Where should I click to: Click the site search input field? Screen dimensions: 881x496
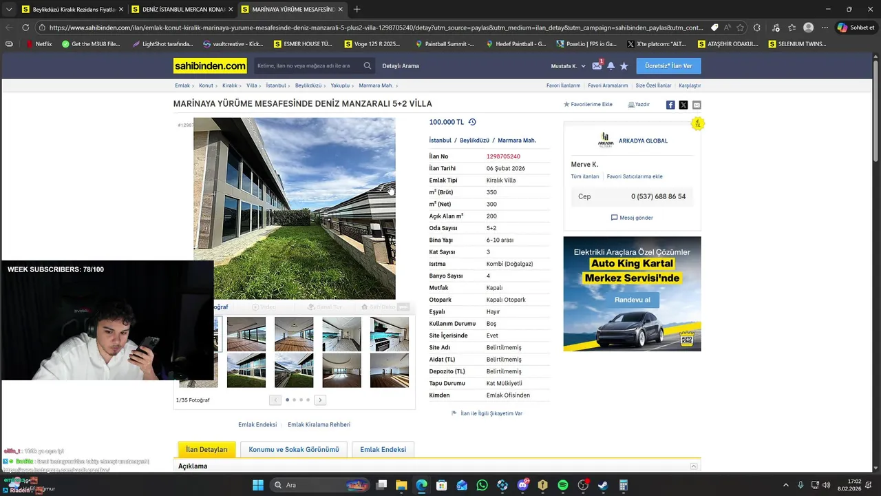(x=308, y=66)
